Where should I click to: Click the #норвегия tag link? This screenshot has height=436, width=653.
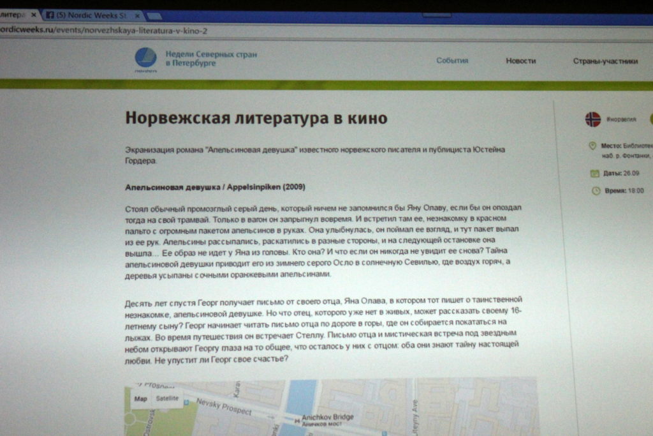point(621,119)
